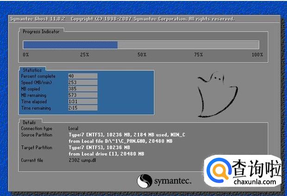The width and height of the screenshot is (287, 196).
Task: Click the Symantec yin-yang logo icon
Action: 144,181
